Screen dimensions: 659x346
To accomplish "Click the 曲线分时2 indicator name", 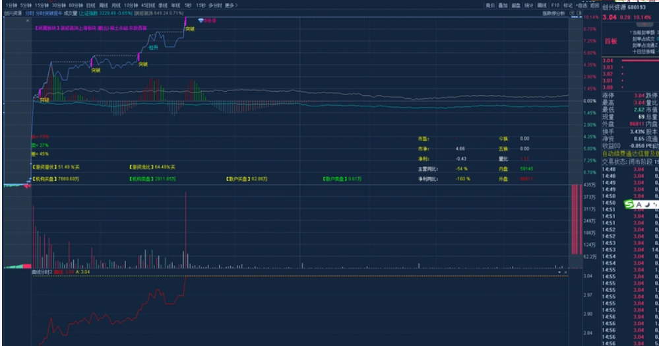I will point(41,271).
